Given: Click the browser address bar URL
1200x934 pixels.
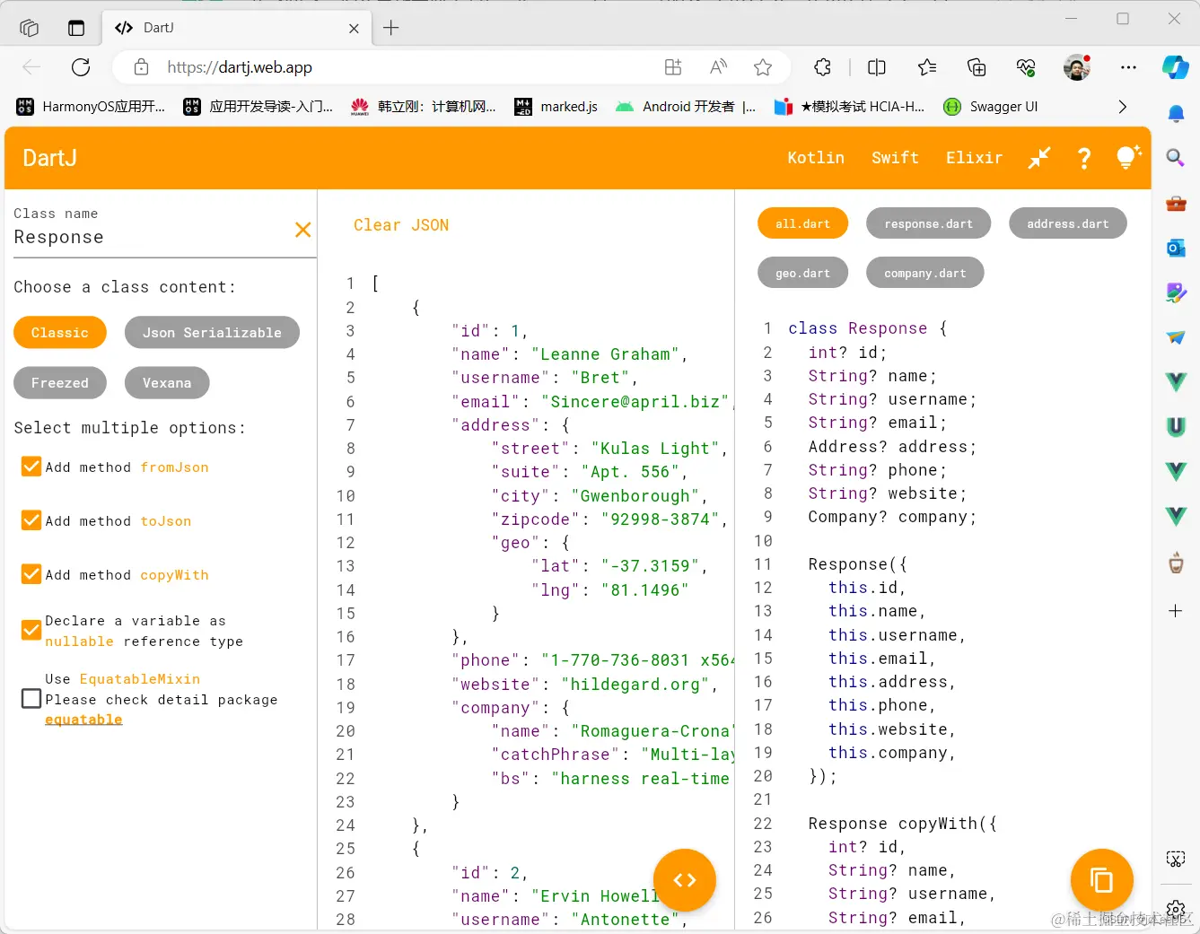Looking at the screenshot, I should [240, 67].
